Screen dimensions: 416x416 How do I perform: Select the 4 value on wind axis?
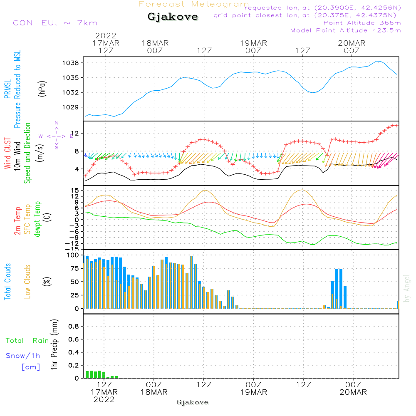[77, 169]
